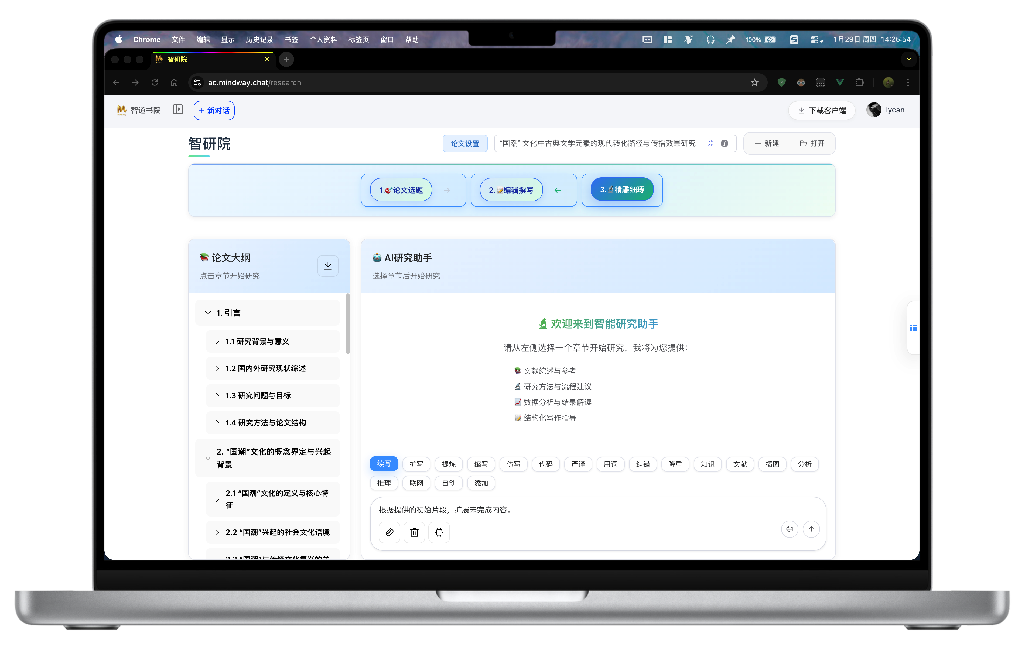The width and height of the screenshot is (1025, 647).
Task: Click the sparkle loading icon beside title
Action: tap(711, 143)
